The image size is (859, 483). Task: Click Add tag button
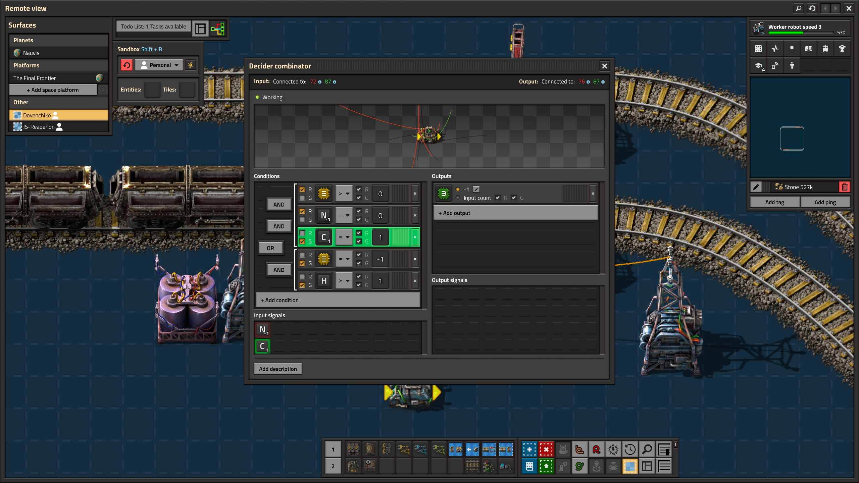[x=775, y=202]
